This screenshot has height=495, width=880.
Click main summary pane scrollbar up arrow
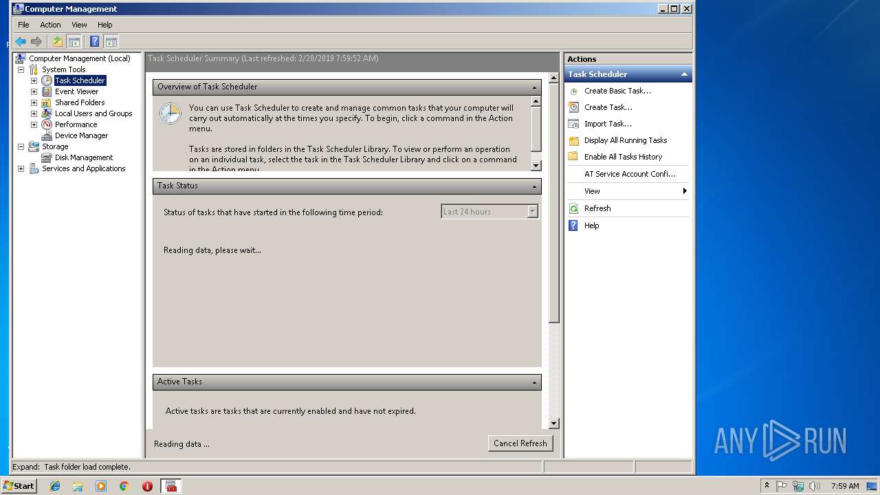554,78
